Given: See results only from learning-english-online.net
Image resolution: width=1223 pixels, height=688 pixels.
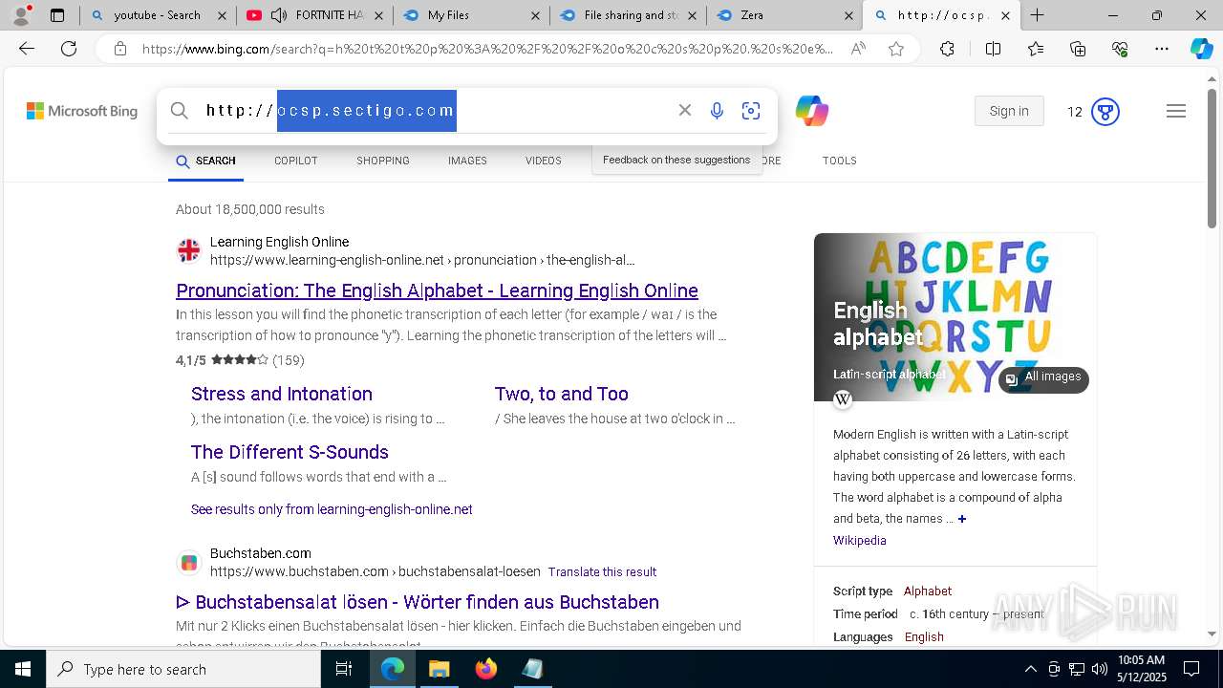Looking at the screenshot, I should click(332, 509).
